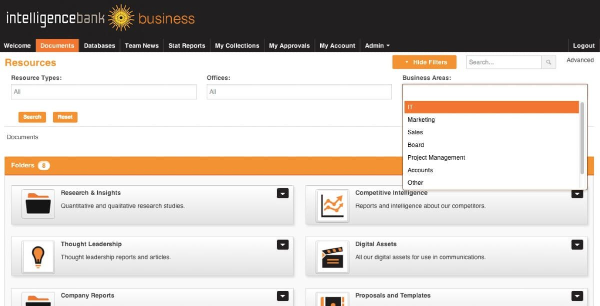Click the IntelligenceBank sunburst logo
The height and width of the screenshot is (306, 600).
[120, 18]
